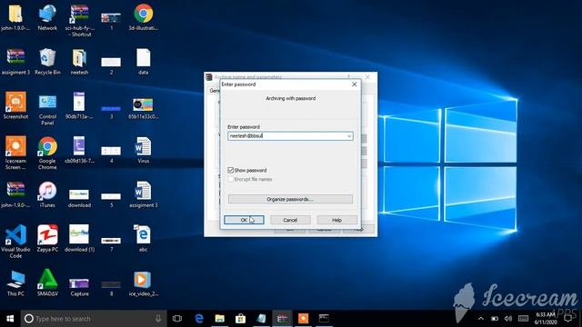Select the ice_video_2 file icon
Screen dimensions: 582x327
coord(143,284)
